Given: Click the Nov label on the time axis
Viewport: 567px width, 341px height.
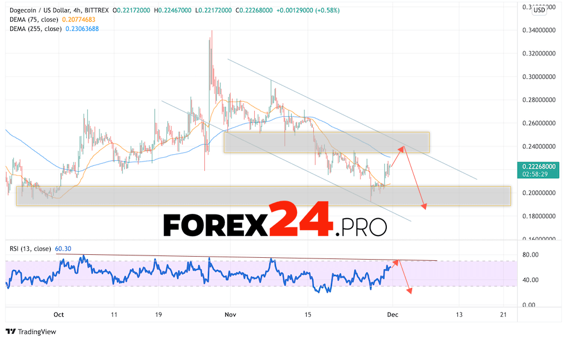Looking at the screenshot, I should tap(230, 314).
